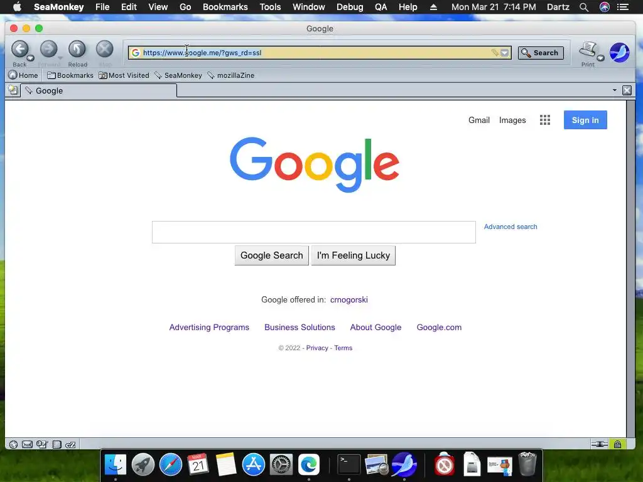Screen dimensions: 643x482
Task: Select the Google tab
Action: click(x=99, y=90)
